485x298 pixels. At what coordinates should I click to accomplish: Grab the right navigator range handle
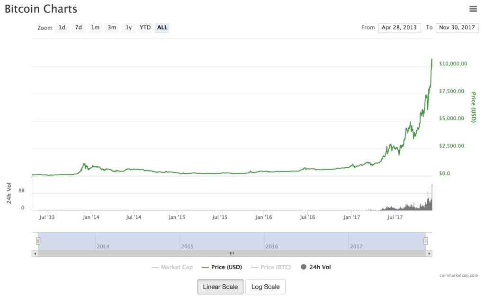pos(426,241)
